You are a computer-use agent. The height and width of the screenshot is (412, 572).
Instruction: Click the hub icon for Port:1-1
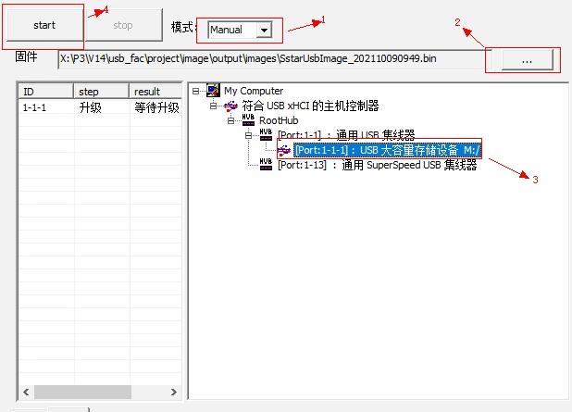click(267, 135)
